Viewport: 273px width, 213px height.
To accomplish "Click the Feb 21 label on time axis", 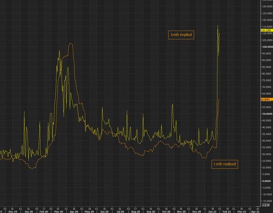I will [227, 211].
